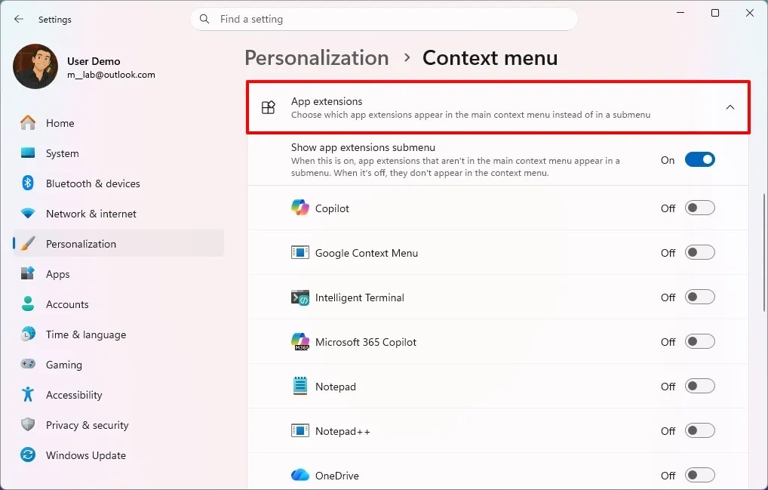Viewport: 768px width, 490px height.
Task: Click the Settings title text
Action: [55, 20]
